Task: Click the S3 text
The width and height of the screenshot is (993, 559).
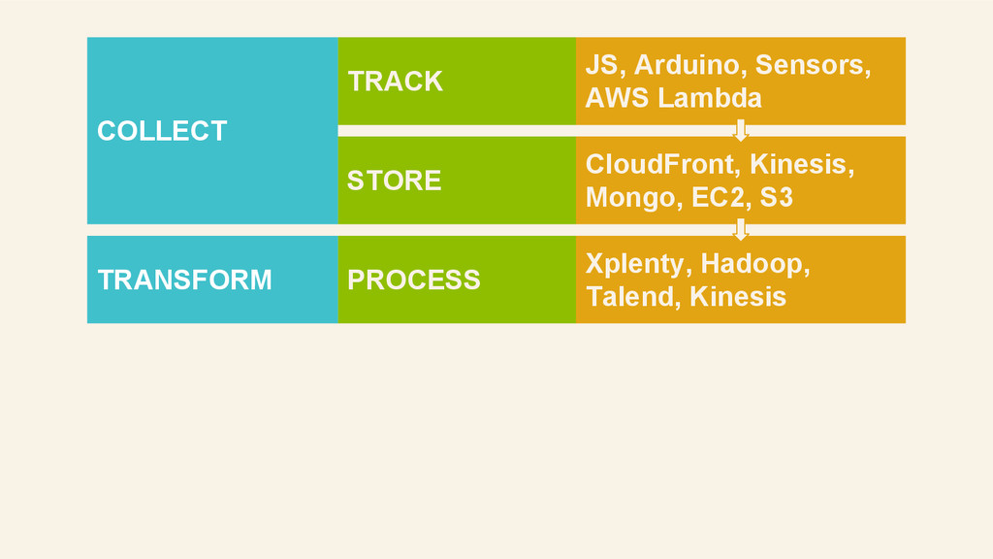Action: pos(777,198)
